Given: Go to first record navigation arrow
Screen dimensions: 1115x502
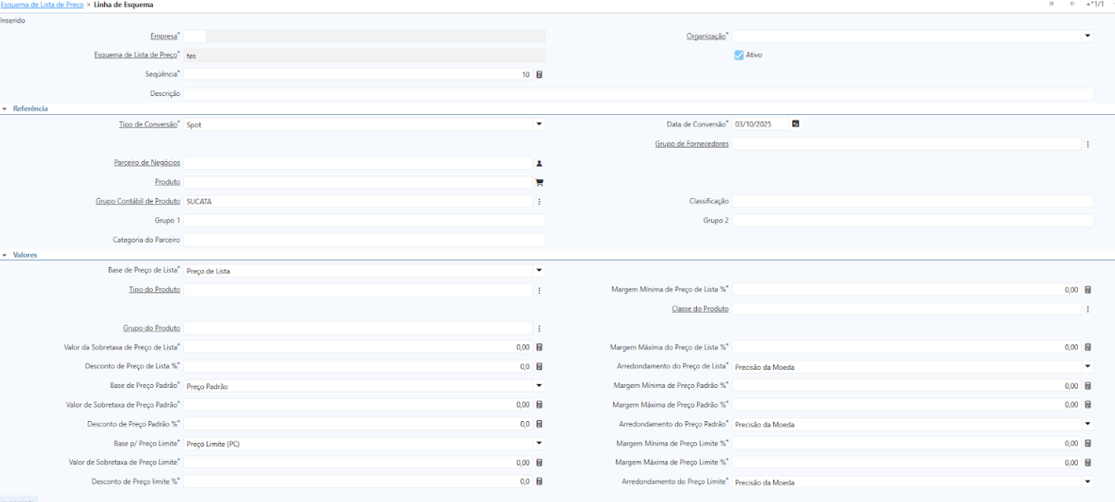Looking at the screenshot, I should click(x=1052, y=5).
